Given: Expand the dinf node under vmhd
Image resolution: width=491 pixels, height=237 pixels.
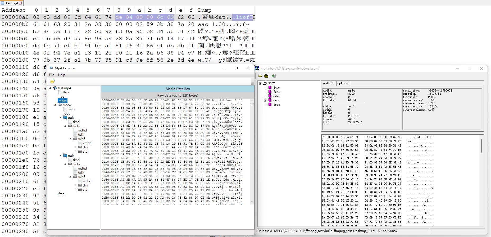Looking at the screenshot, I should click(76, 147).
